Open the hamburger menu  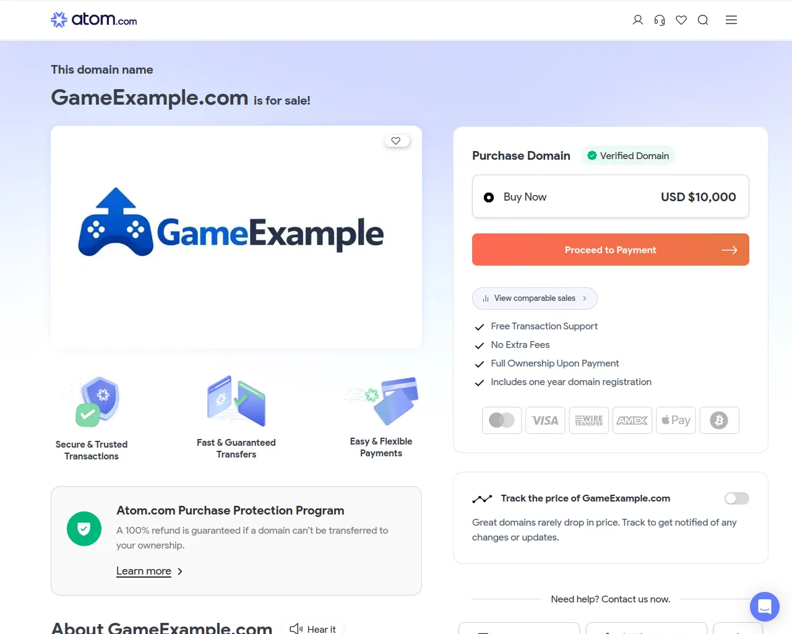point(731,20)
